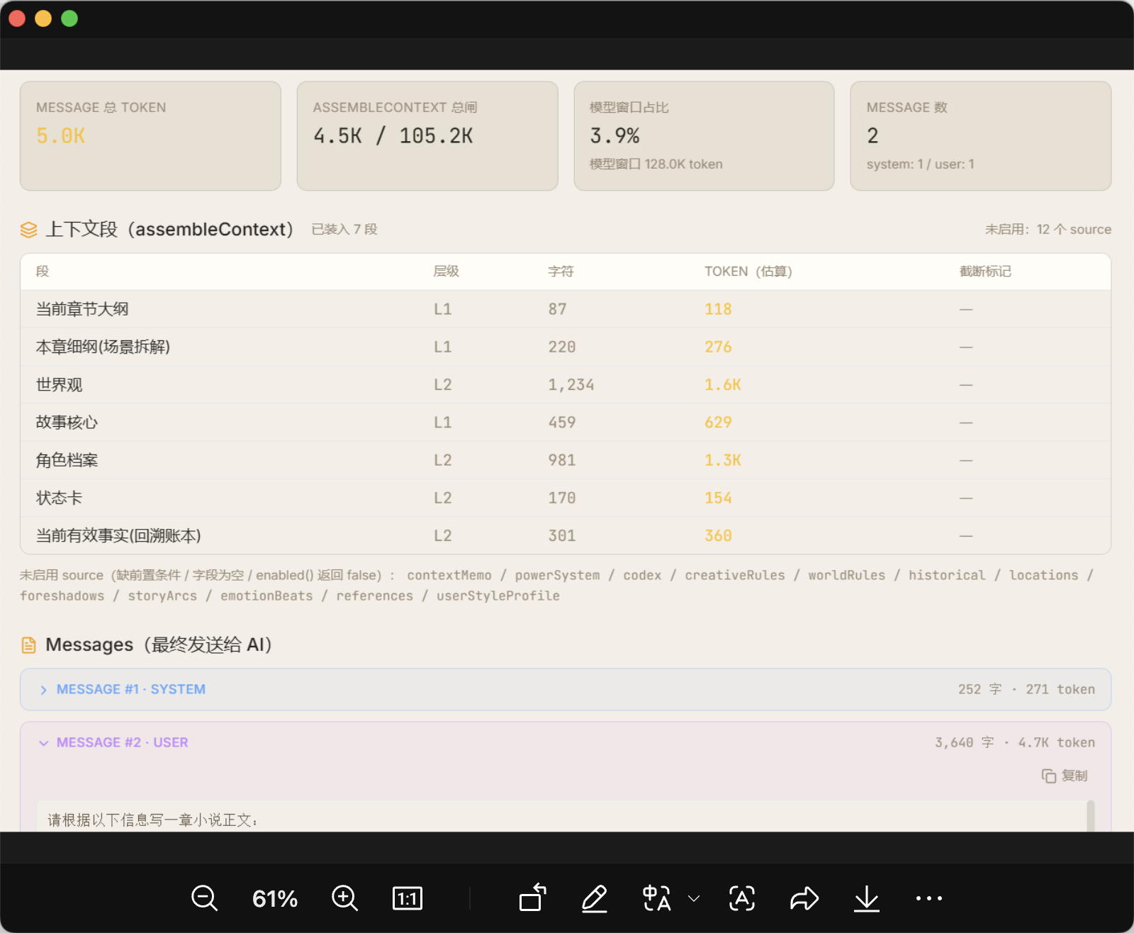Screen dimensions: 1134x933
Task: Click the 字符 column header
Action: coord(561,272)
